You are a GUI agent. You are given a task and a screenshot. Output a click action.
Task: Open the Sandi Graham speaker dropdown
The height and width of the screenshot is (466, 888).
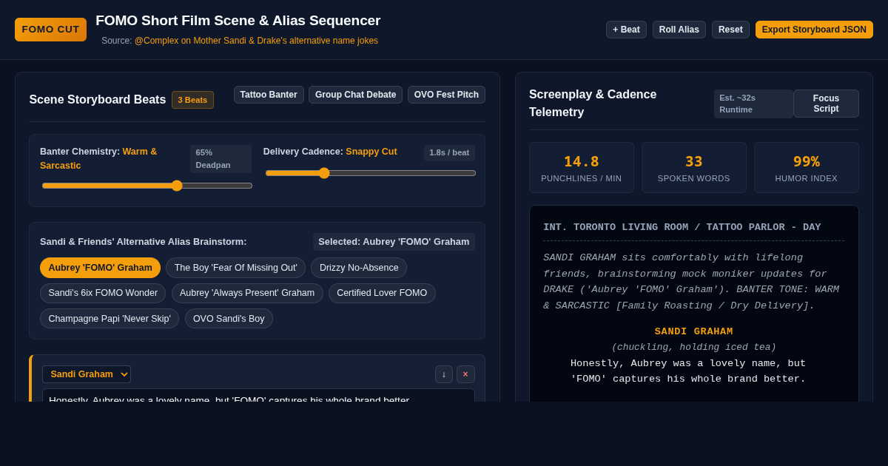pyautogui.click(x=87, y=374)
